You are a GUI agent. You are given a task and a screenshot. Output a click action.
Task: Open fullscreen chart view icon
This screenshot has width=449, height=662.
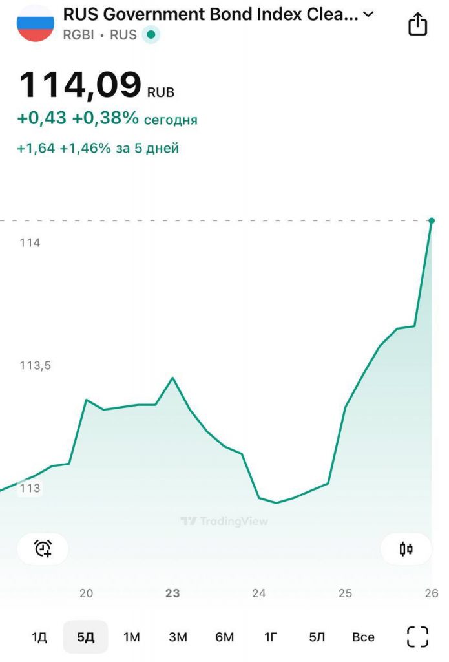pyautogui.click(x=417, y=637)
